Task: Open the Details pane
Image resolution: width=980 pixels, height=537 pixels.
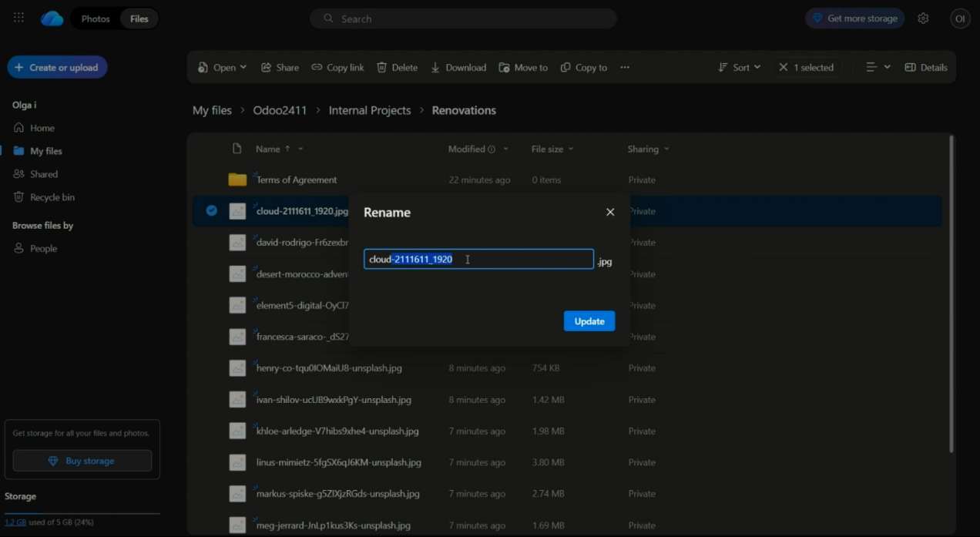Action: tap(926, 68)
